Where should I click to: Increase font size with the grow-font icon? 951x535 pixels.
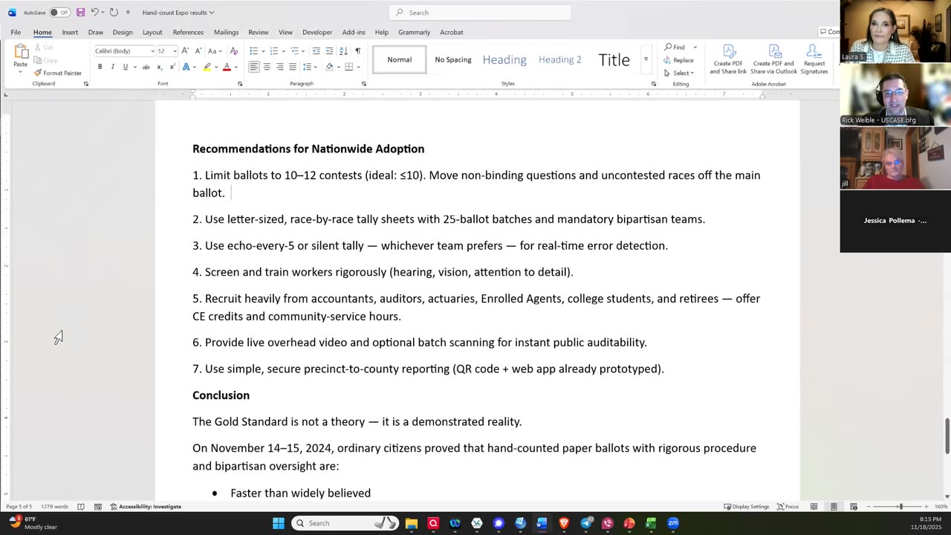186,51
